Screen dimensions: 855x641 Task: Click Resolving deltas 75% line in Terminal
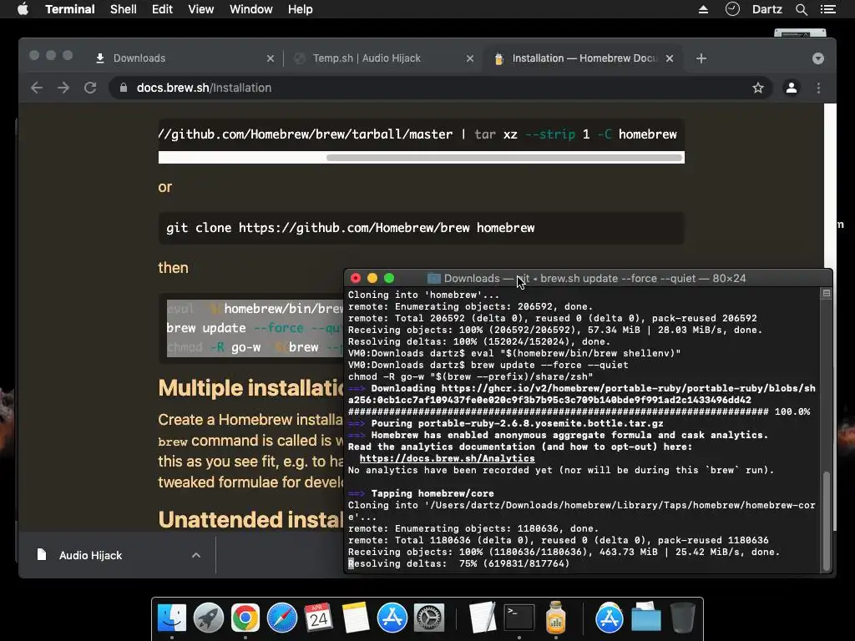(458, 563)
